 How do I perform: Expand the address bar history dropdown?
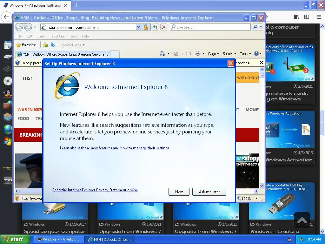pyautogui.click(x=138, y=27)
